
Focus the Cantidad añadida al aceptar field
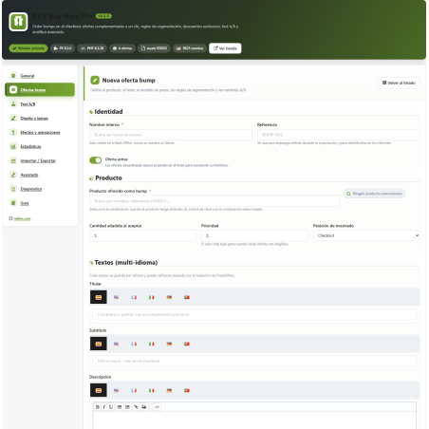[x=142, y=235]
